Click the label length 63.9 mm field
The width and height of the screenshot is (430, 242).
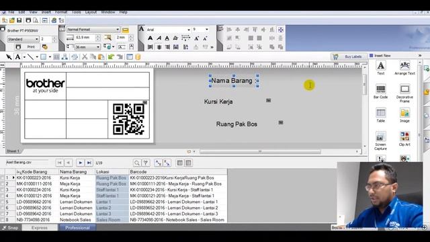pos(85,38)
